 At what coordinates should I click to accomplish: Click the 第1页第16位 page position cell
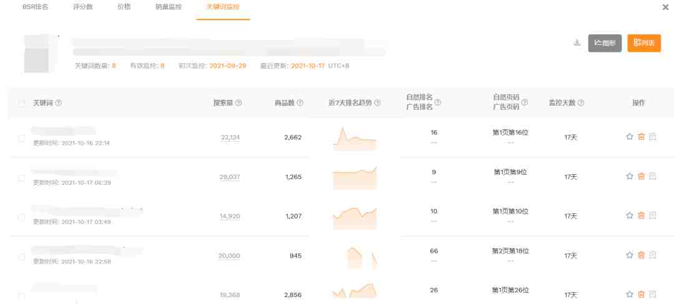click(510, 132)
